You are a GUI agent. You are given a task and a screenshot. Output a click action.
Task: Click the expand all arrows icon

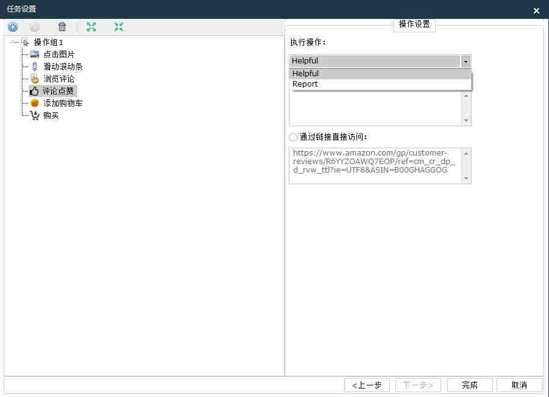(91, 27)
